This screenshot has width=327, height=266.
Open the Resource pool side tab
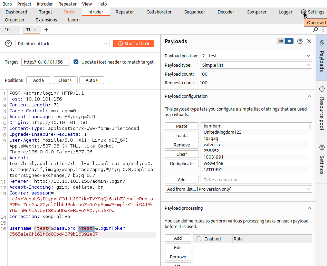click(321, 110)
